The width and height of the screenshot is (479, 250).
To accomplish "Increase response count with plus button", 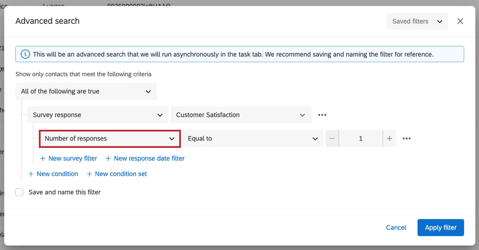I will pos(390,139).
